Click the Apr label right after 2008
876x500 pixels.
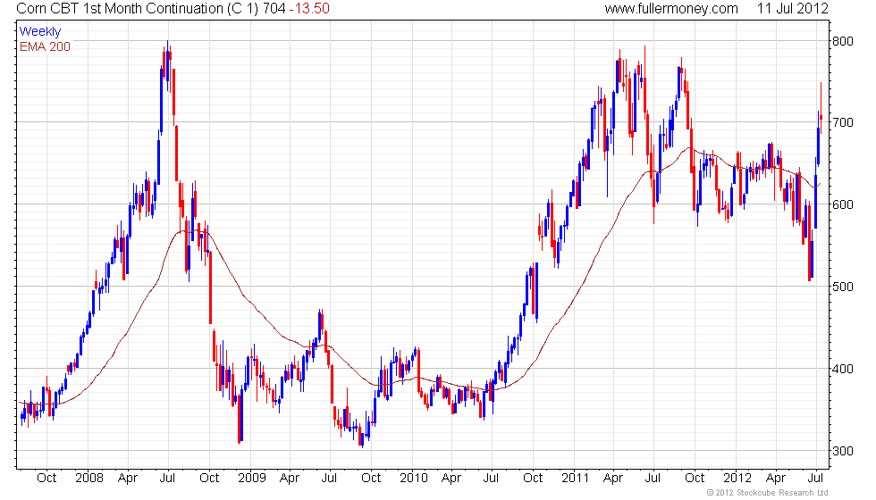pyautogui.click(x=128, y=479)
